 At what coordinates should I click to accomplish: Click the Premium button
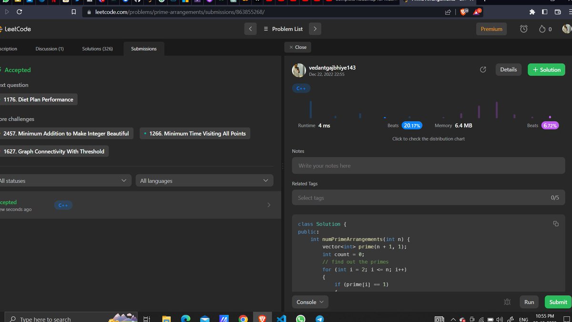[491, 29]
